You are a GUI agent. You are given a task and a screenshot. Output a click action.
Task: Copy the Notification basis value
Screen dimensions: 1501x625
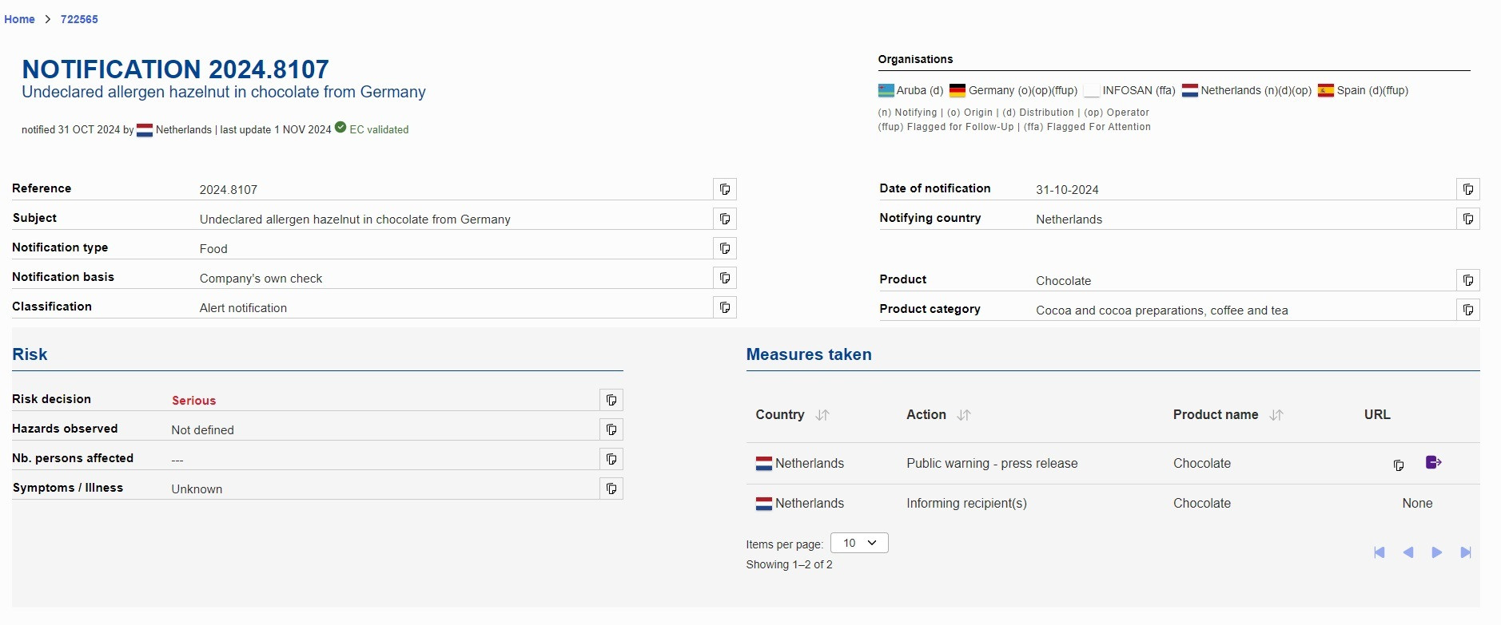click(724, 278)
